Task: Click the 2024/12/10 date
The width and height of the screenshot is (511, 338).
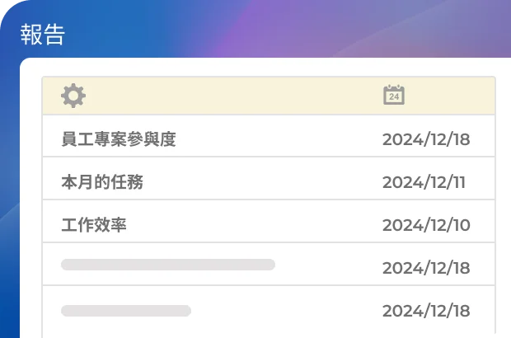Action: coord(425,225)
